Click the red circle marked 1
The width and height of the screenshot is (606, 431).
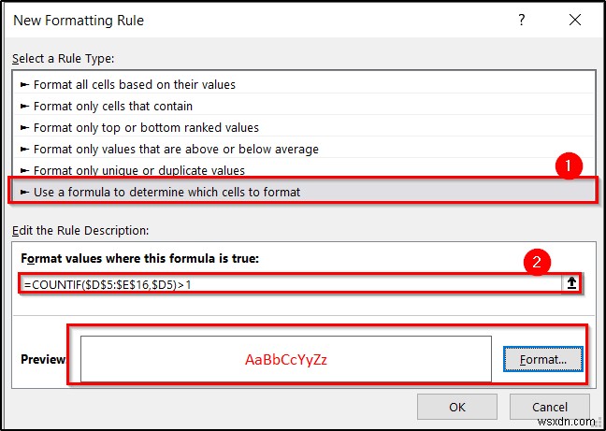click(567, 166)
